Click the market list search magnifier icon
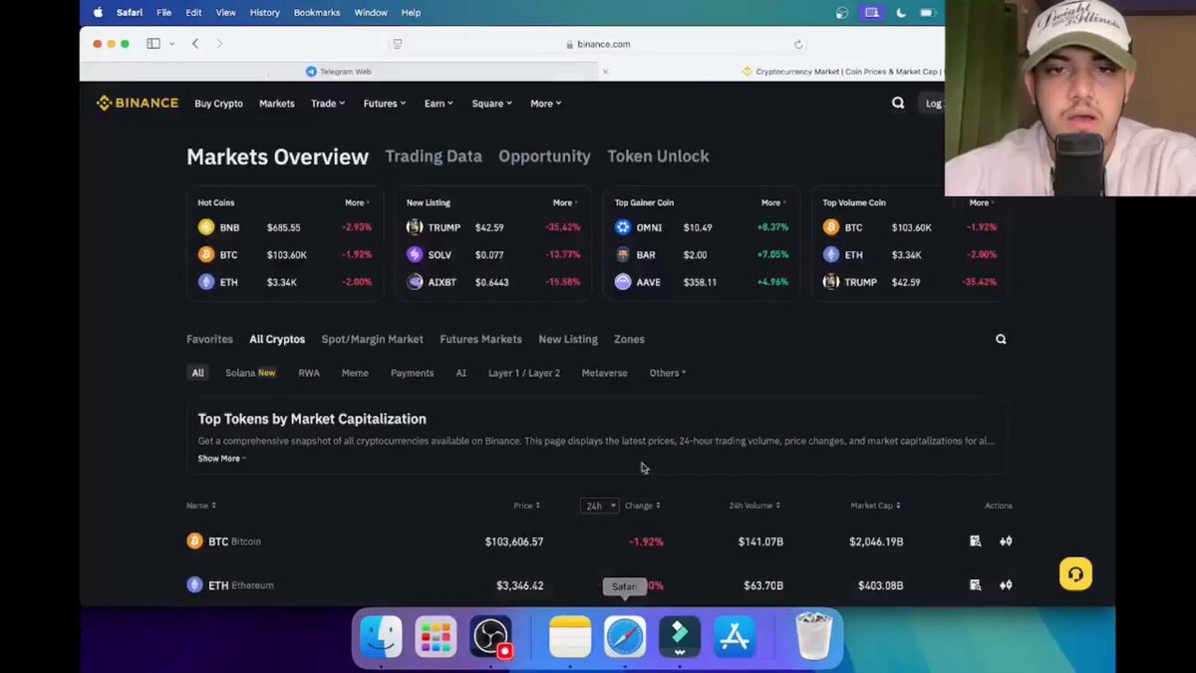 click(1001, 339)
